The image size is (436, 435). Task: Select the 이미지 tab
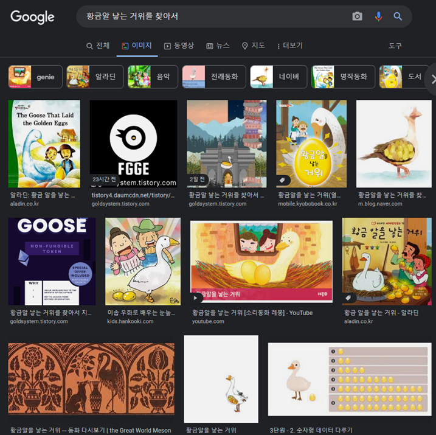(x=137, y=46)
